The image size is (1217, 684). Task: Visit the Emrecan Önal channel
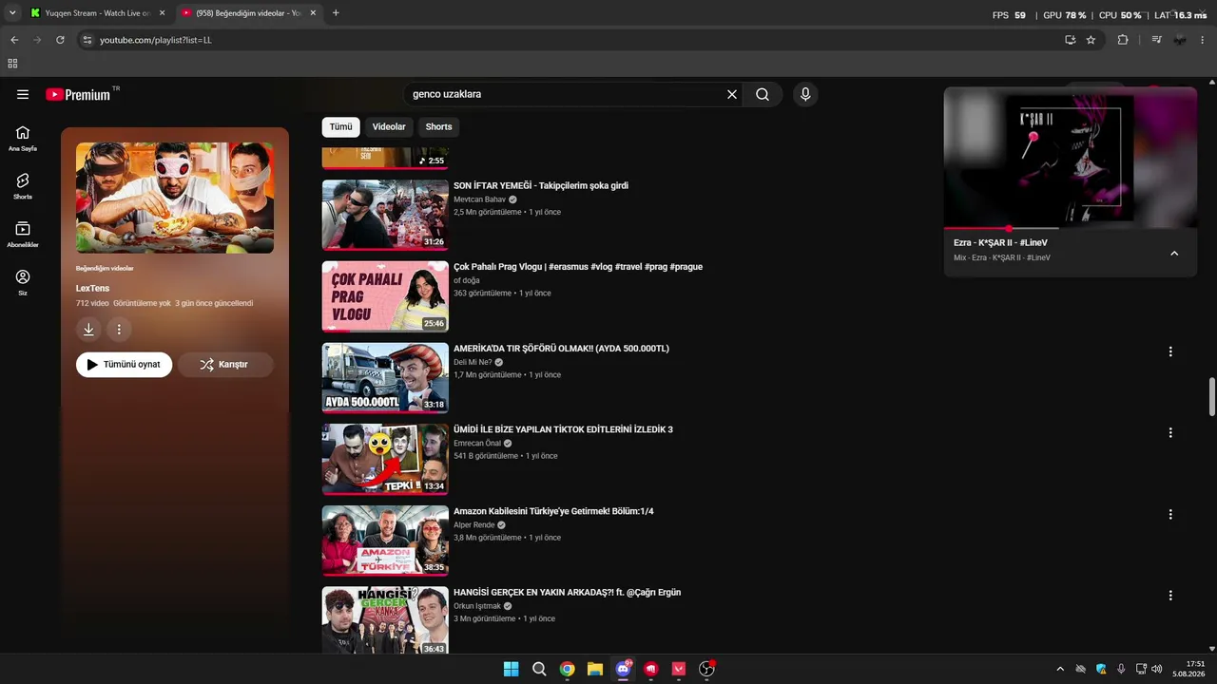coord(477,444)
